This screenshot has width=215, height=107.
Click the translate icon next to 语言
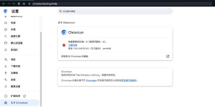[6, 59]
